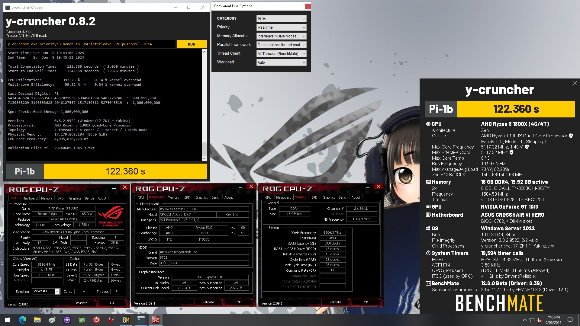This screenshot has height=326, width=580.
Task: Switch to Mainboard tab in first CPU-Z window
Action: [30, 198]
